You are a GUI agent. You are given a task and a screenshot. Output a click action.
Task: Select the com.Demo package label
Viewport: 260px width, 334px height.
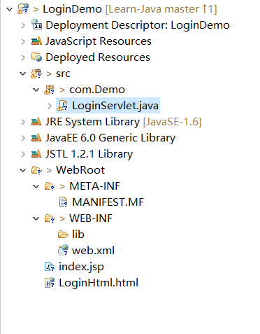pyautogui.click(x=97, y=90)
